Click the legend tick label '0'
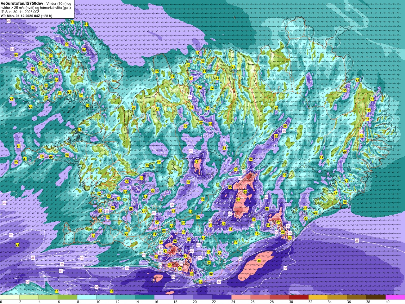Screen dimensions: 405x304 tap(1, 302)
